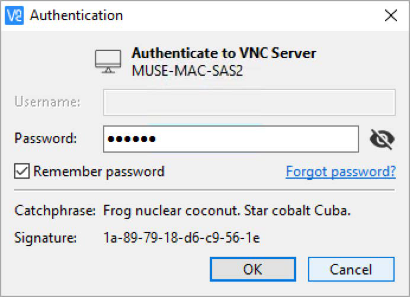Click the Authenticate to VNC Server heading
Image resolution: width=410 pixels, height=297 pixels.
point(224,53)
